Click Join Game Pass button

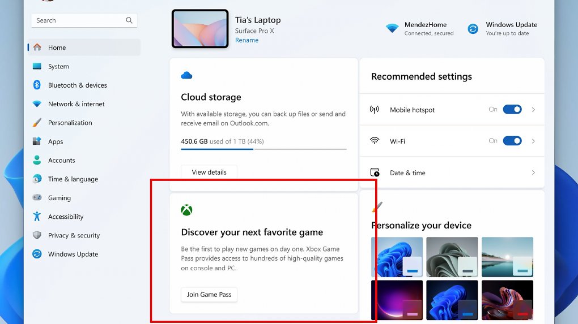pos(209,294)
